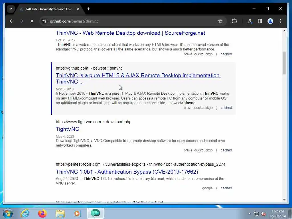The image size is (292, 219).
Task: Open the browser three-dot menu
Action: [x=281, y=21]
